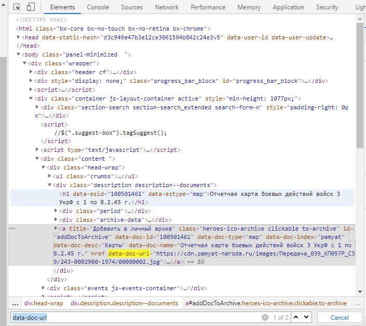Collapse the body panel-minimized node
Viewport: 366px width, 326px height.
pos(18,54)
